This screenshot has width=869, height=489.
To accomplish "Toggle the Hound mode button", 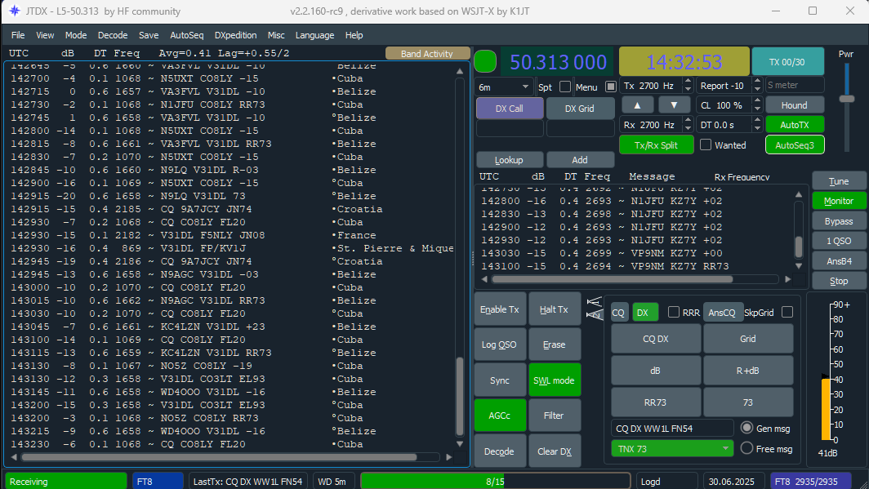I will [794, 105].
